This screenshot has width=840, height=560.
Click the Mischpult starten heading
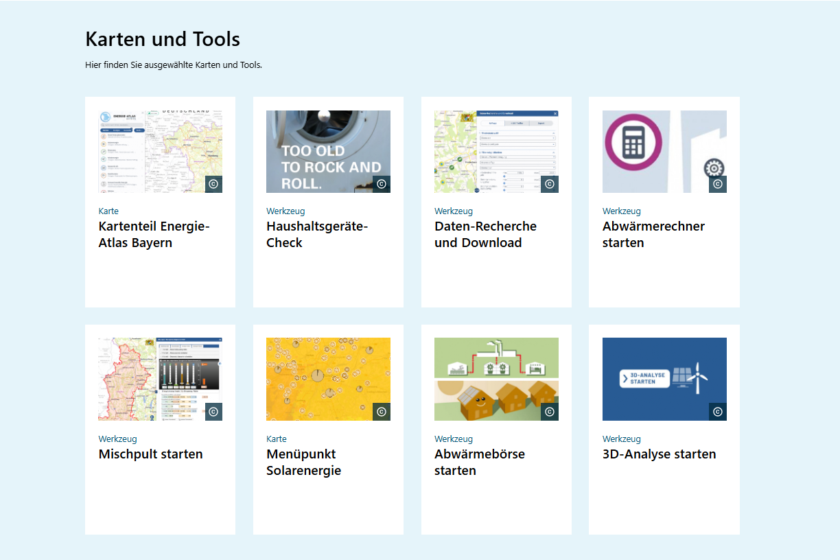click(x=150, y=454)
